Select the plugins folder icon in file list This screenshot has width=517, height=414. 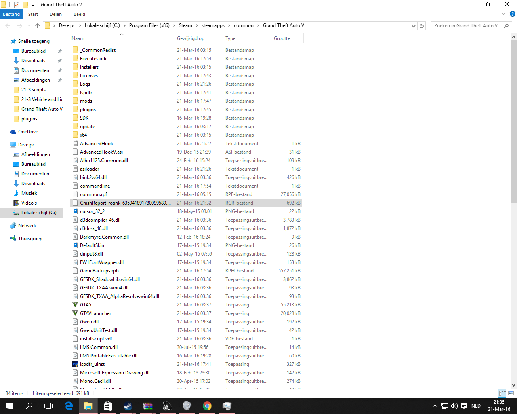[x=75, y=110]
